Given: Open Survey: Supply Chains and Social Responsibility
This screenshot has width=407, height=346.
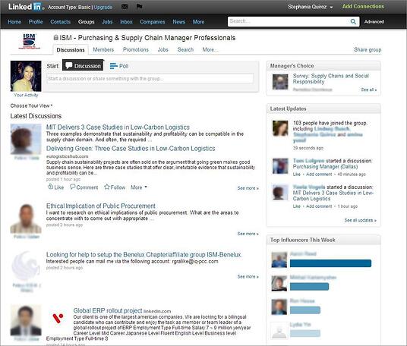Looking at the screenshot, I should [x=331, y=79].
